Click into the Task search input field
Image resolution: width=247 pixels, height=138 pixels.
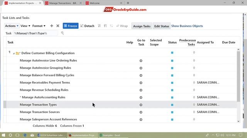point(36,33)
